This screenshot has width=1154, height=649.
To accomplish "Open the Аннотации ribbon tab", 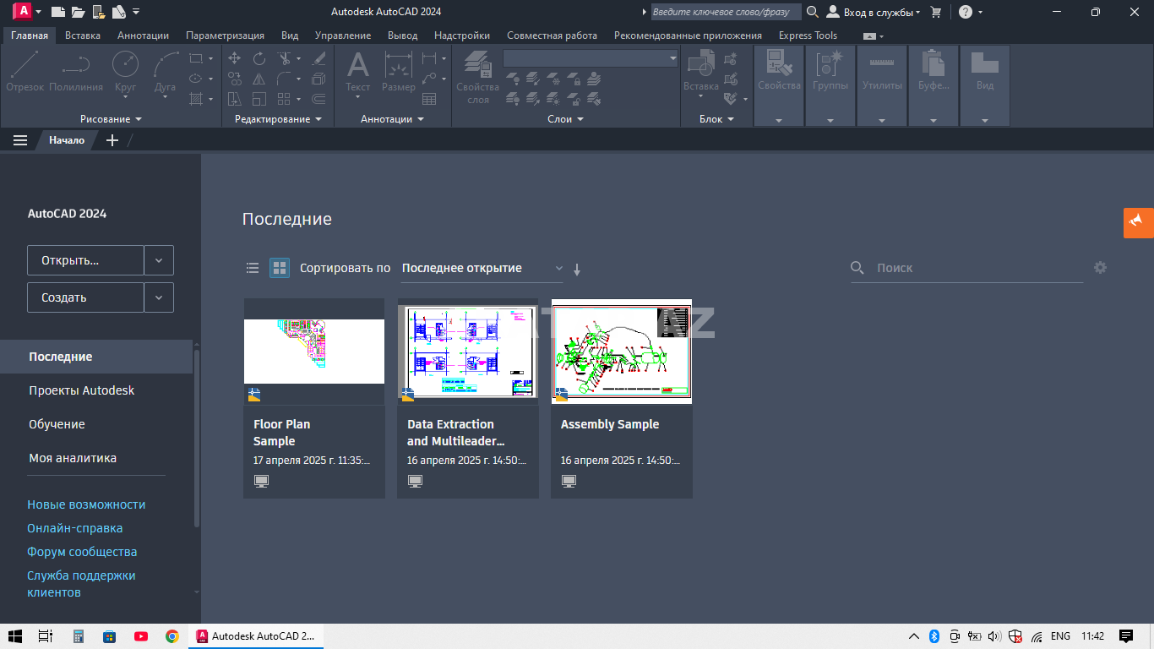I will (x=143, y=35).
